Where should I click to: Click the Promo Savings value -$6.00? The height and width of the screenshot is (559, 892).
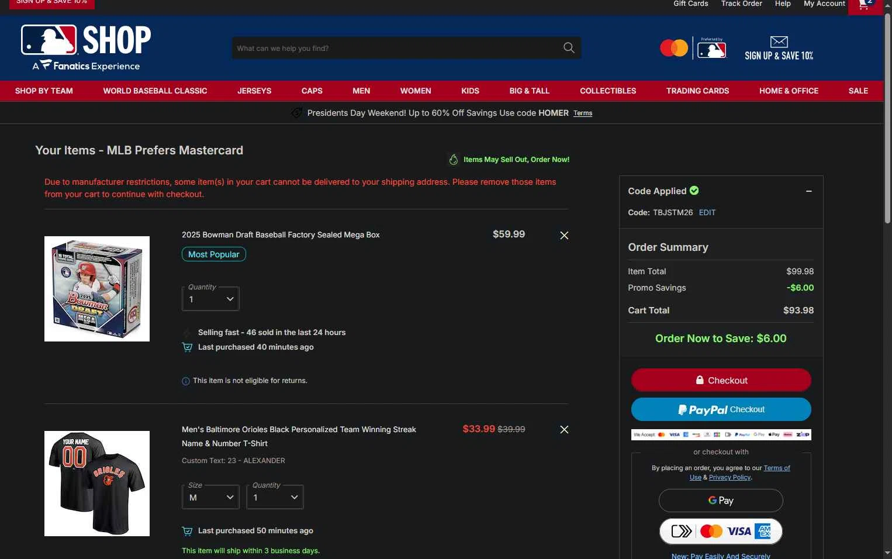coord(800,288)
